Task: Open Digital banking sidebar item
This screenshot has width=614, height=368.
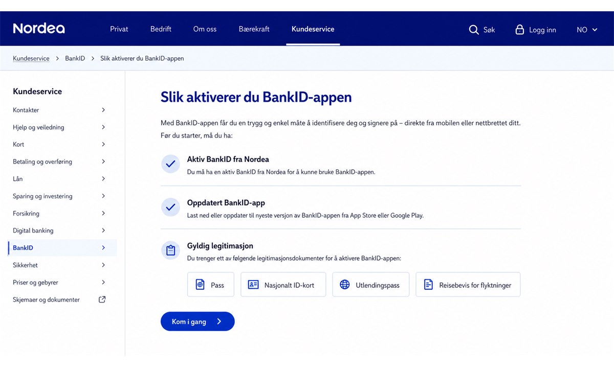Action: 33,231
